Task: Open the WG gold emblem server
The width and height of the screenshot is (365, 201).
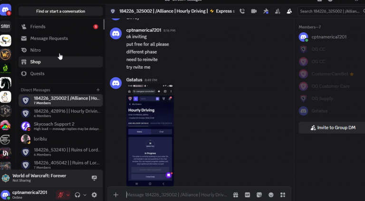Action: (5, 55)
